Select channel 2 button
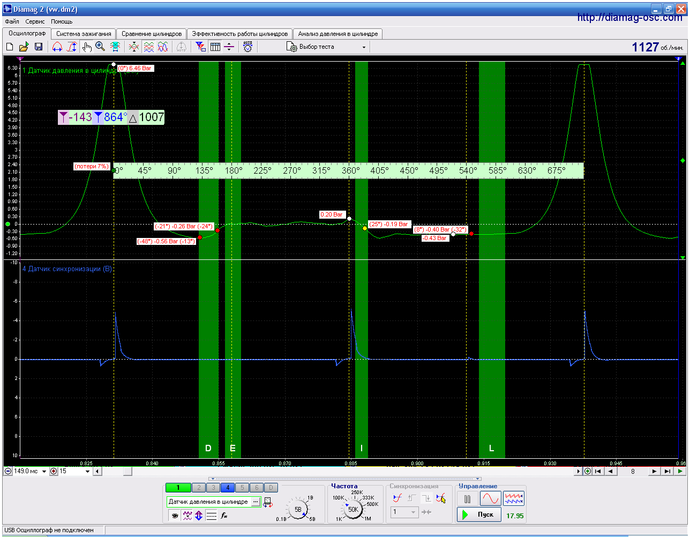The height and width of the screenshot is (537, 690). tap(199, 488)
